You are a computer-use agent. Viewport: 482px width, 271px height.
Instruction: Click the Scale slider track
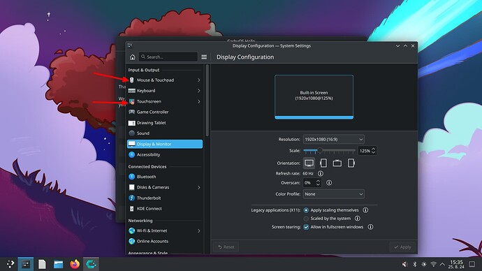point(329,151)
